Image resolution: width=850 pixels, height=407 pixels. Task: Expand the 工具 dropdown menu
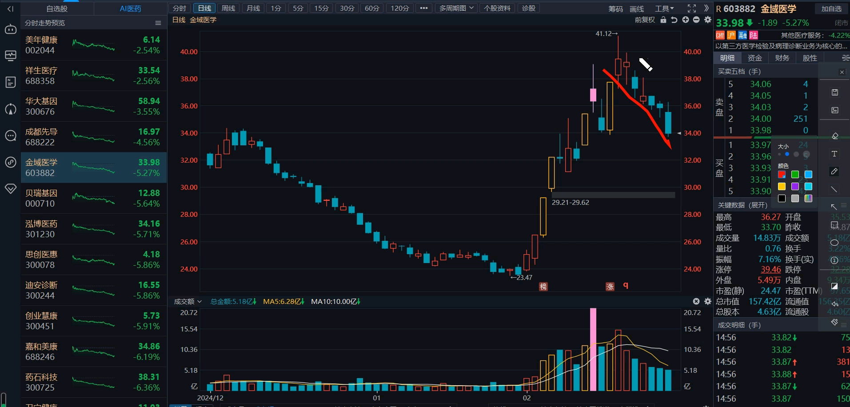(664, 8)
